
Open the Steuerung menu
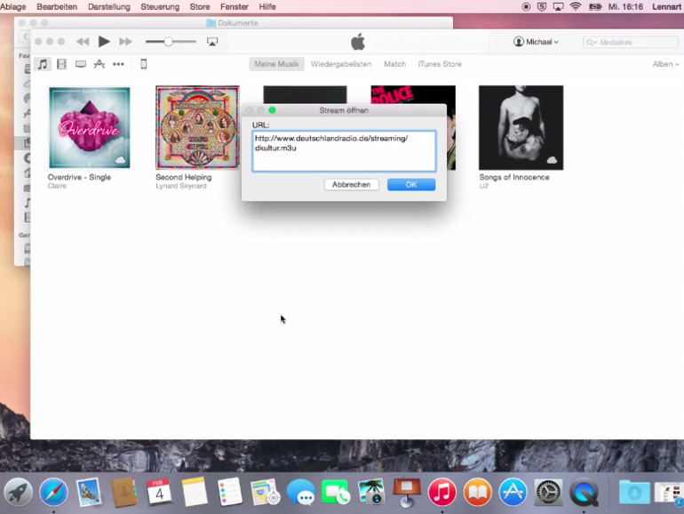point(160,6)
